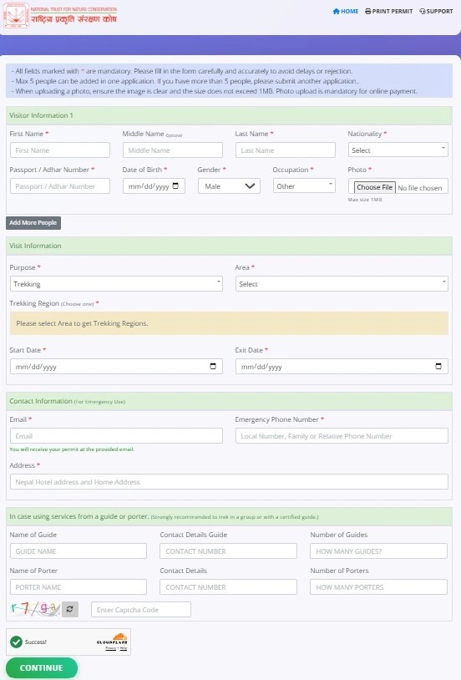Open Exit Date calendar picker icon
The image size is (461, 680).
coord(438,367)
